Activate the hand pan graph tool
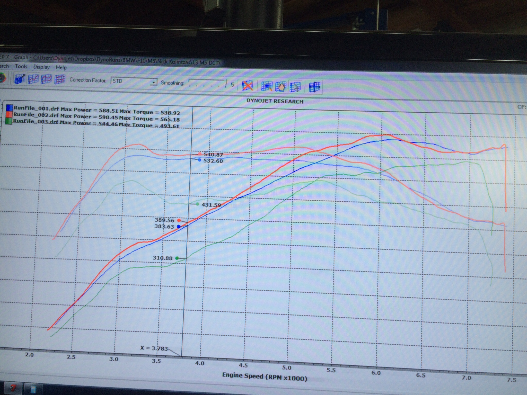The height and width of the screenshot is (395, 527). pyautogui.click(x=281, y=87)
